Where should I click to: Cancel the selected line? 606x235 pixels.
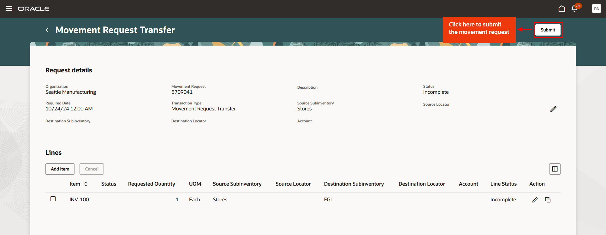pyautogui.click(x=92, y=169)
